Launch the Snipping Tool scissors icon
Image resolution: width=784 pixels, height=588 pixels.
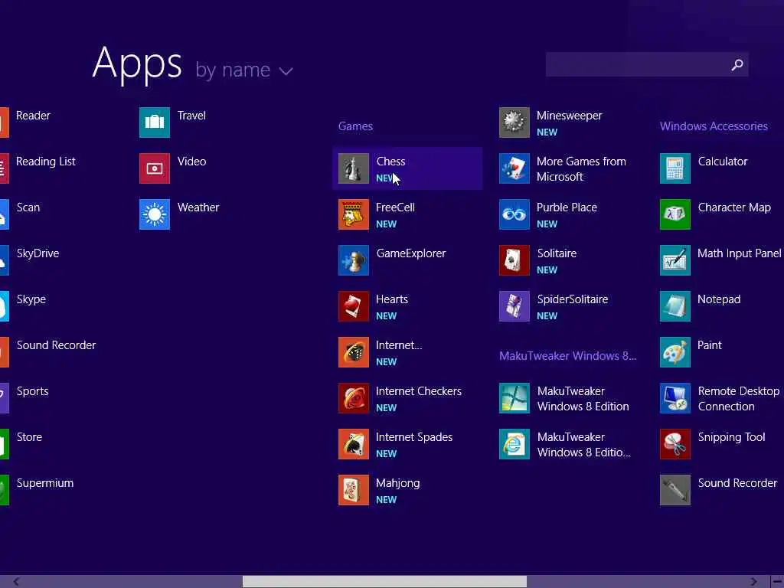tap(675, 445)
